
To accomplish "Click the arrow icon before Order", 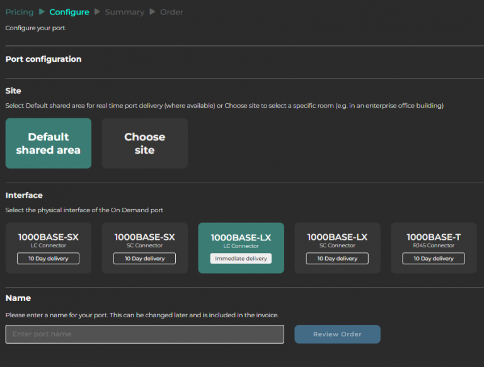I will pos(152,12).
